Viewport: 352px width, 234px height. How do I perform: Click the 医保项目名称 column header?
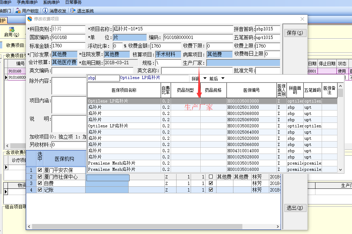pyautogui.click(x=124, y=90)
